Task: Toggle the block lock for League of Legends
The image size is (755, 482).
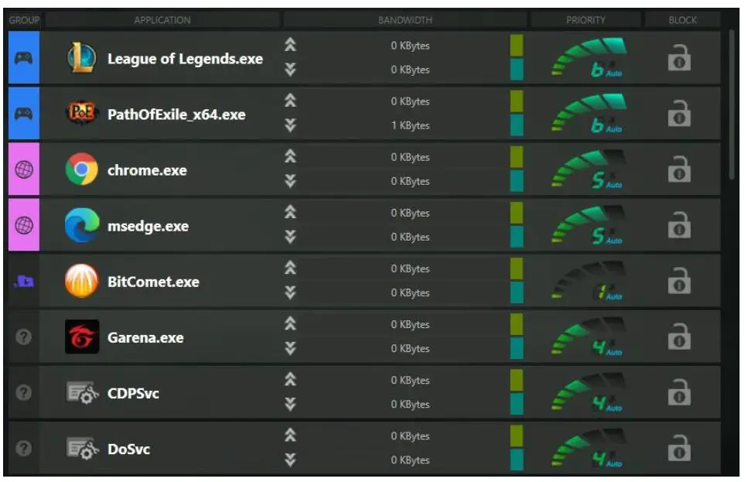Action: point(678,58)
